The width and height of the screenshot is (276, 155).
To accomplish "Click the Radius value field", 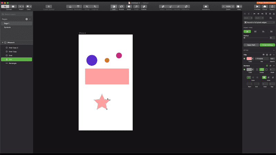I will click(x=272, y=38).
